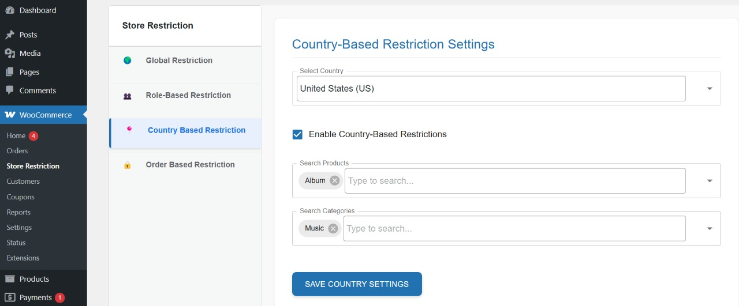
Task: Click the Media library icon
Action: coord(10,53)
